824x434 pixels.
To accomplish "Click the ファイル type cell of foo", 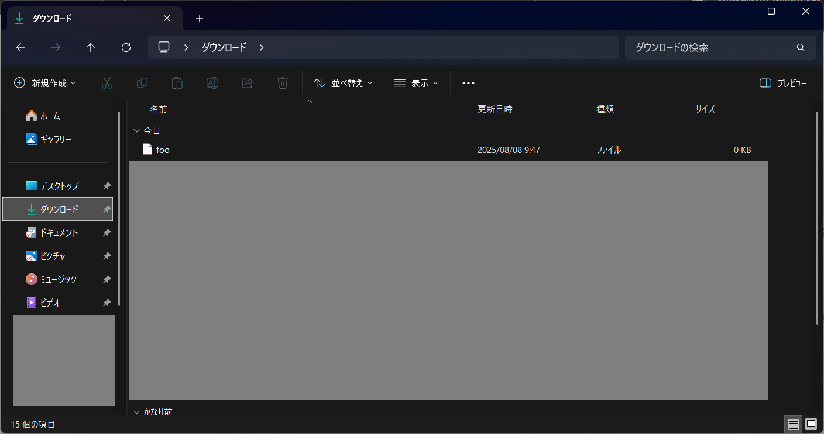I will [x=608, y=150].
